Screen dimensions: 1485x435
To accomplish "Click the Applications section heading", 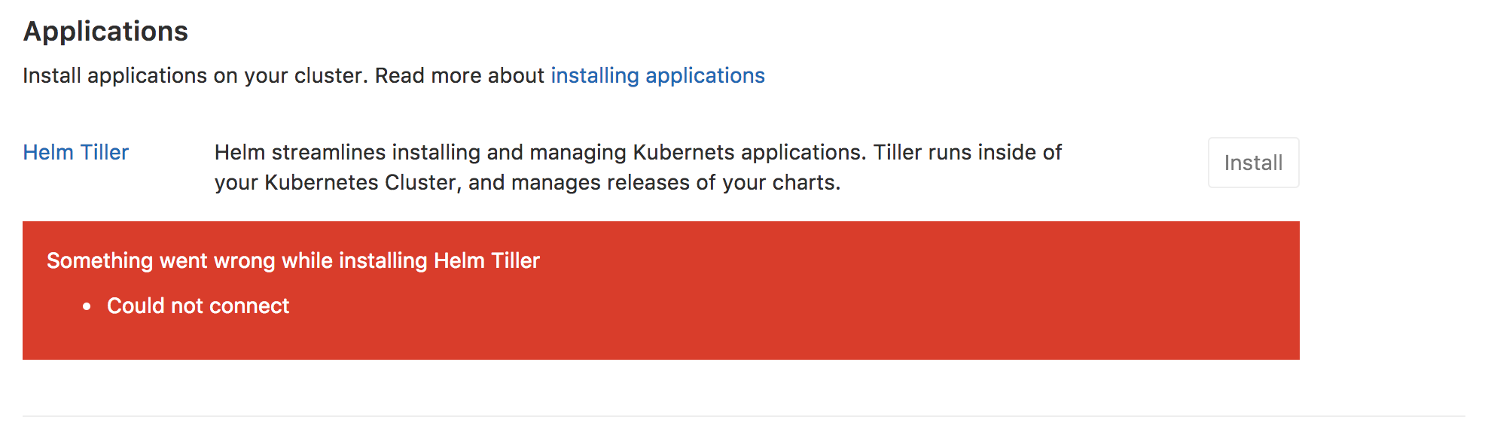I will click(105, 32).
